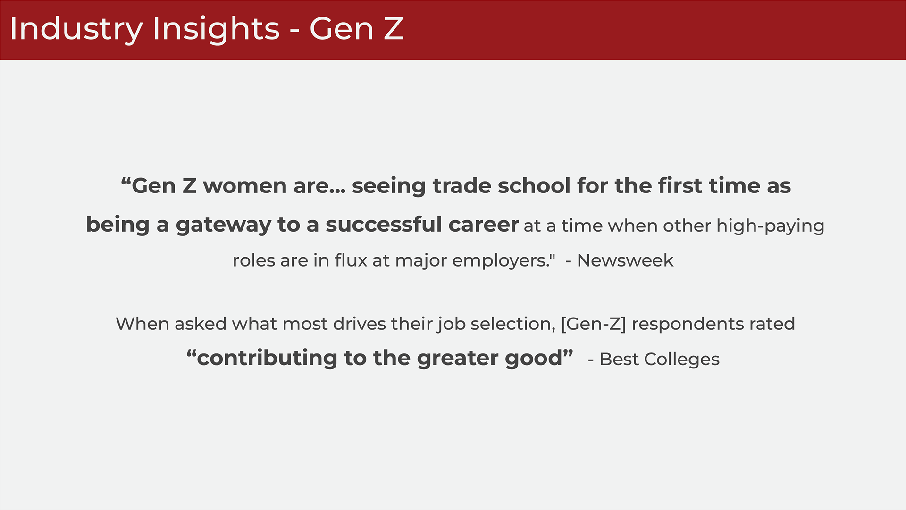Image resolution: width=906 pixels, height=510 pixels.
Task: Click the phrase "high-paying" in the quote
Action: (x=770, y=226)
